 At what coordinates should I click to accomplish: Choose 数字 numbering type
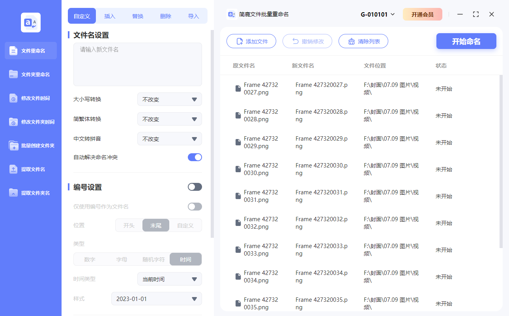[90, 260]
